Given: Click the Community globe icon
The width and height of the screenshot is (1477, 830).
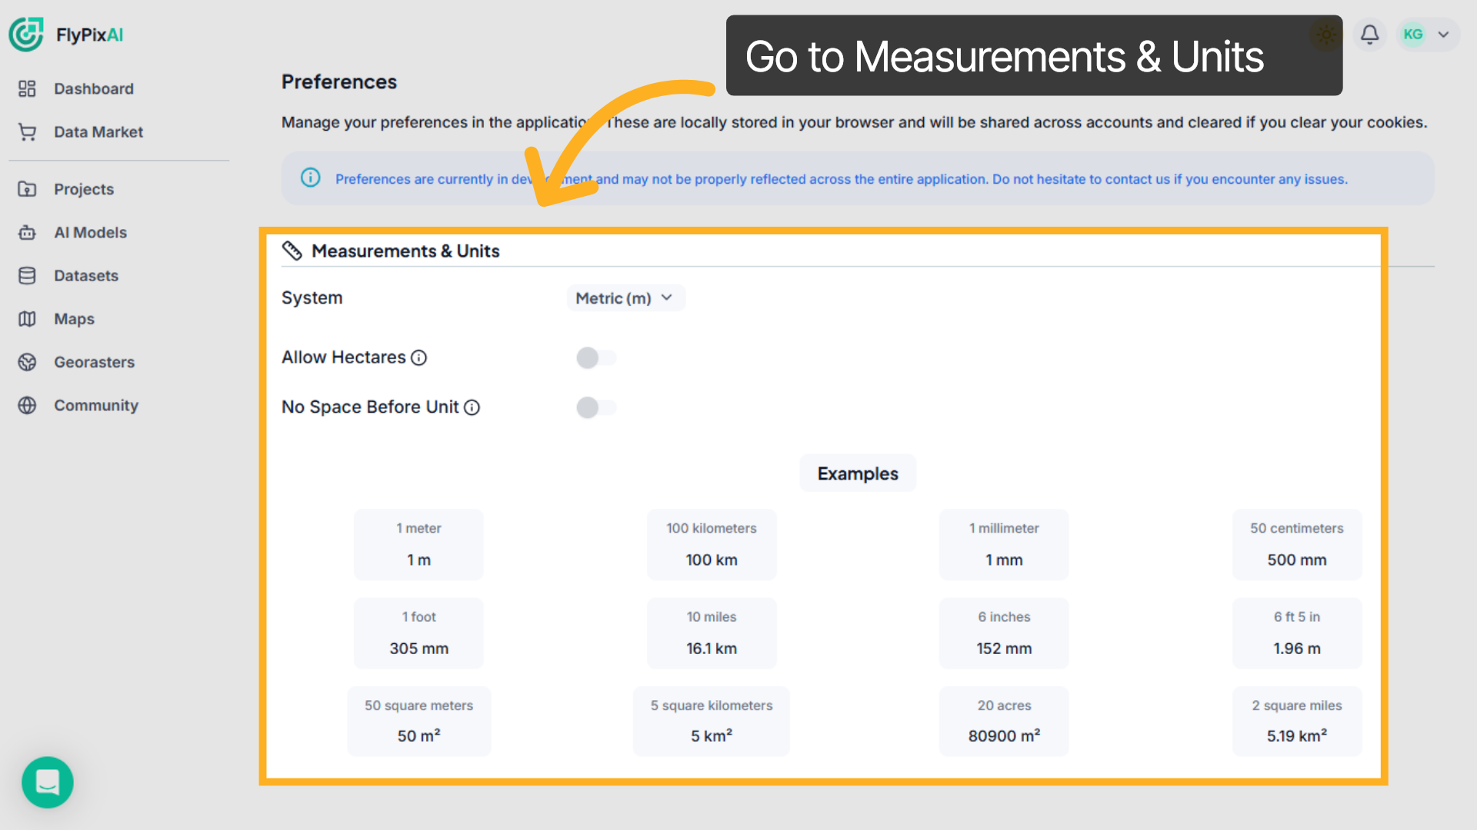Looking at the screenshot, I should point(27,405).
